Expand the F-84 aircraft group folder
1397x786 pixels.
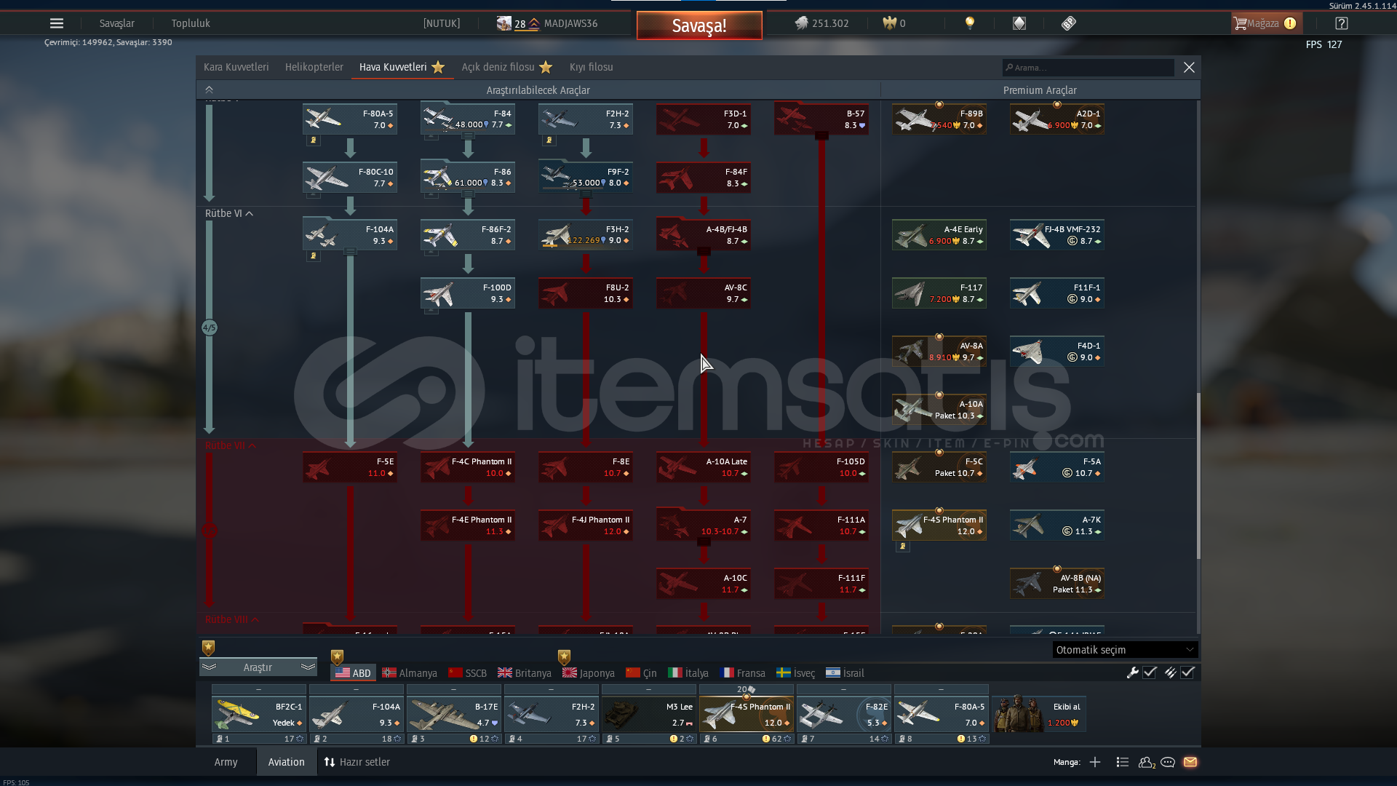(x=468, y=135)
